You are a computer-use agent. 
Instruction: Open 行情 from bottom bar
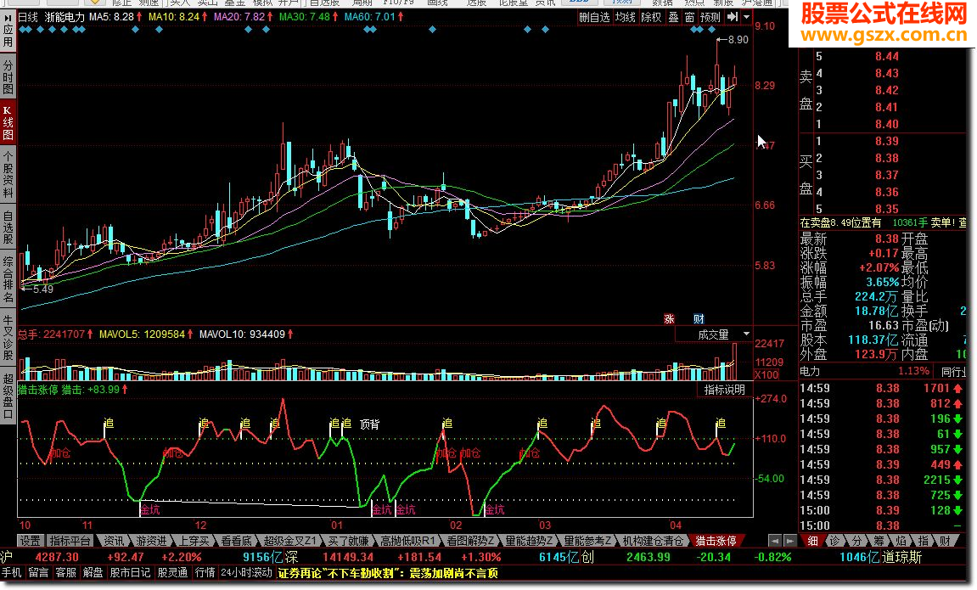tap(205, 572)
